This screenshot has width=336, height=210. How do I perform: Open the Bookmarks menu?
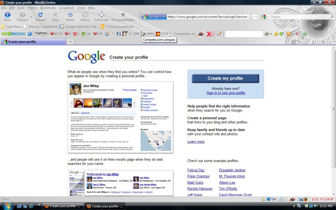pos(48,8)
